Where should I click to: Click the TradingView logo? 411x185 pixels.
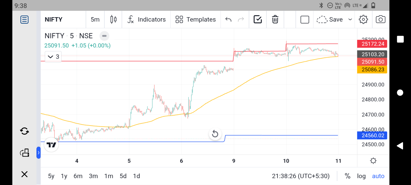51,145
